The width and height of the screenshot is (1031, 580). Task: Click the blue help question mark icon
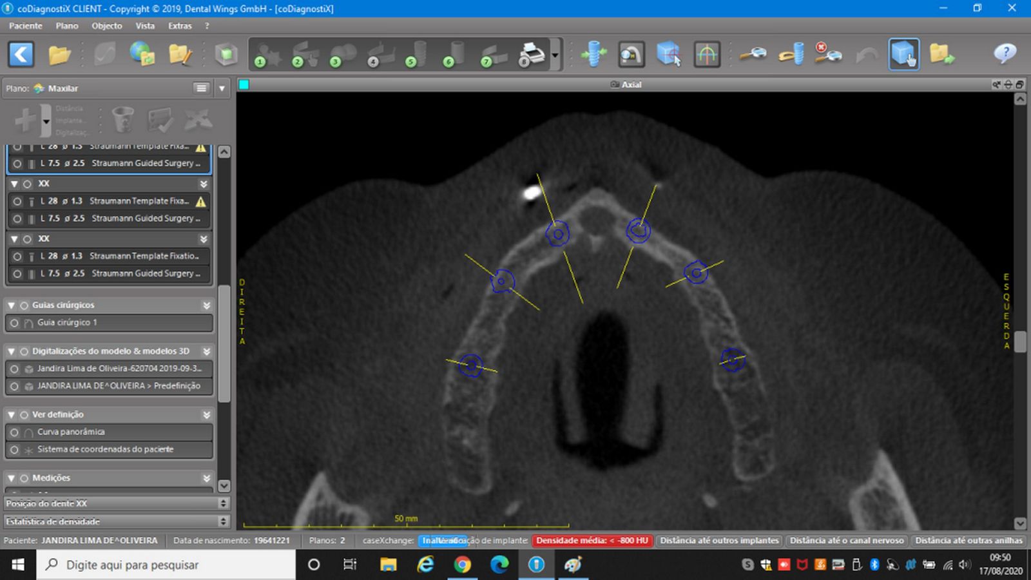tap(1005, 54)
